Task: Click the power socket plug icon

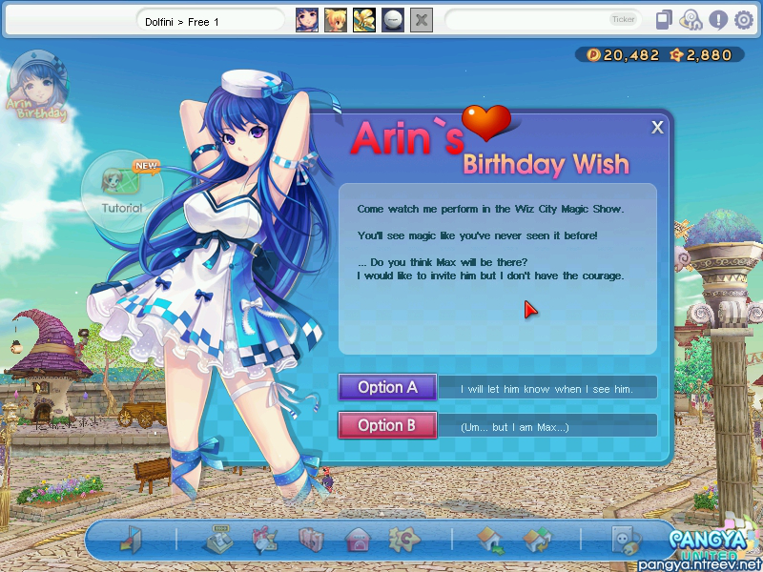Action: (x=627, y=540)
